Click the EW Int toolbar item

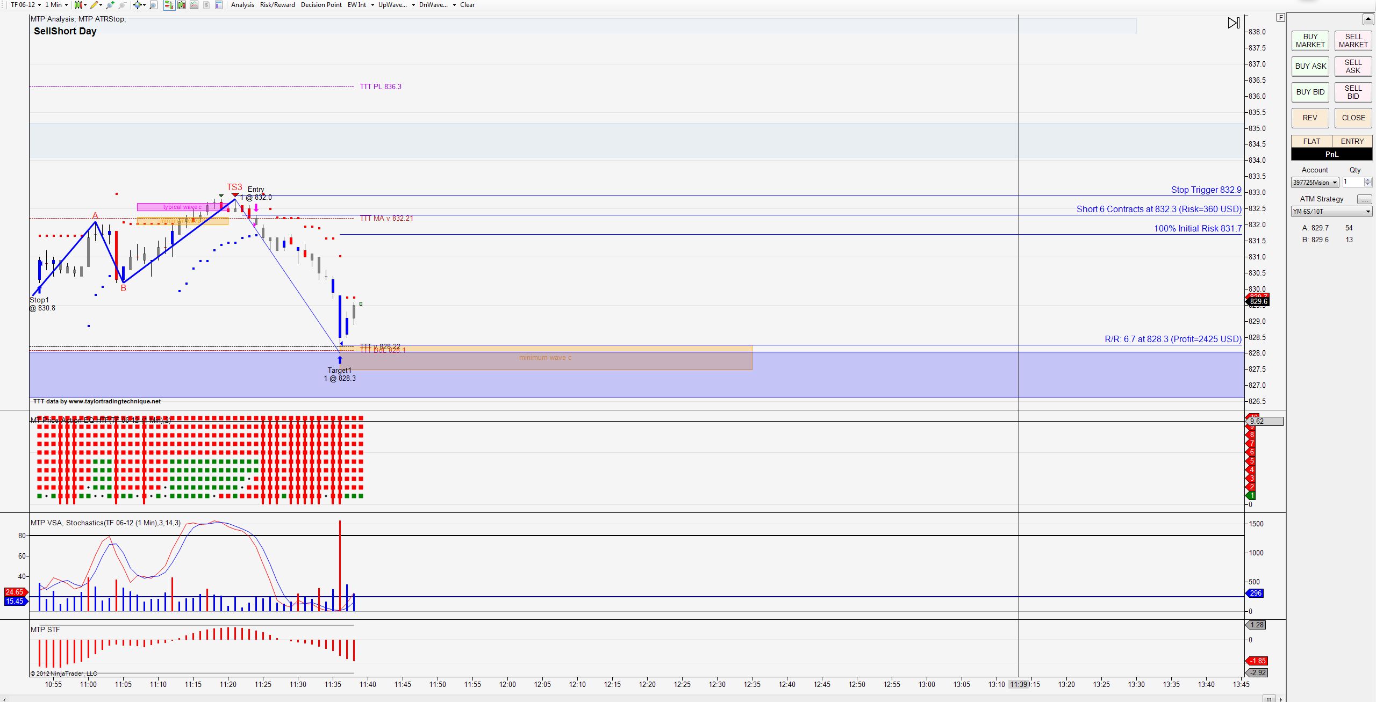(x=357, y=5)
